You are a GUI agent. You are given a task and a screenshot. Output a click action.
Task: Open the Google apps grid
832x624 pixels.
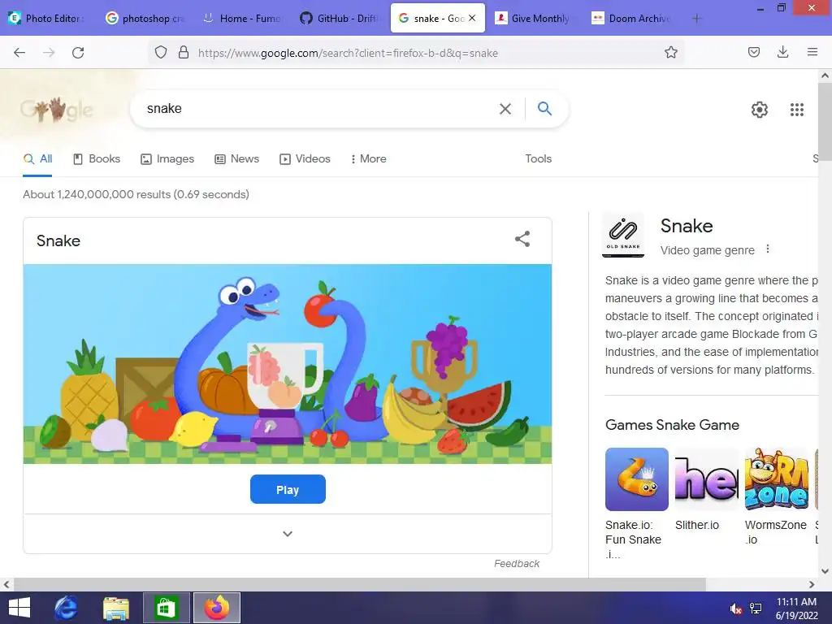796,110
